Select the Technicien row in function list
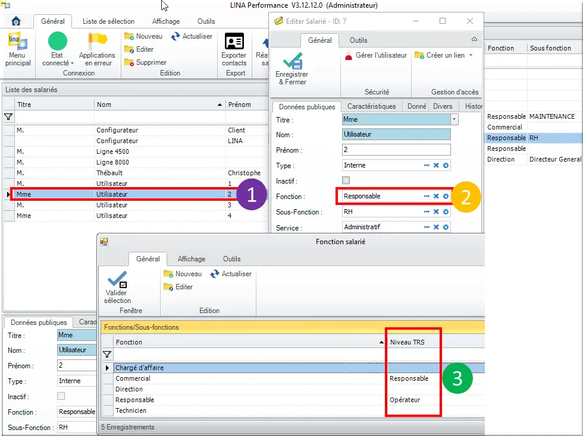 click(x=131, y=410)
